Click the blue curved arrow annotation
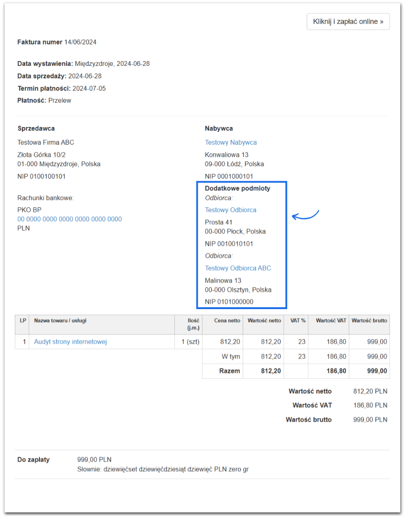 pos(305,215)
